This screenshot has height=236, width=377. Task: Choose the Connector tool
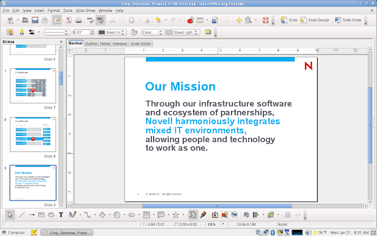point(88,215)
